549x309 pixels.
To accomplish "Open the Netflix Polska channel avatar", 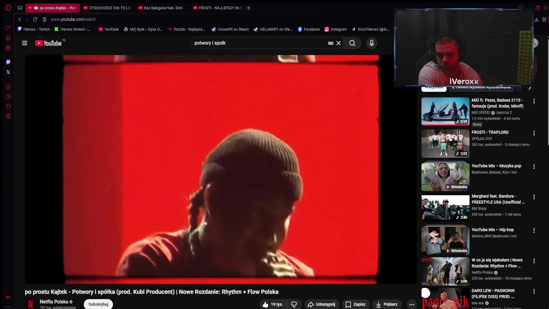I will pos(30,304).
